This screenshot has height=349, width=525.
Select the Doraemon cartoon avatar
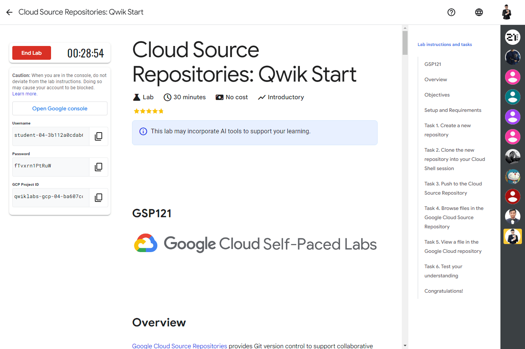coord(513,177)
